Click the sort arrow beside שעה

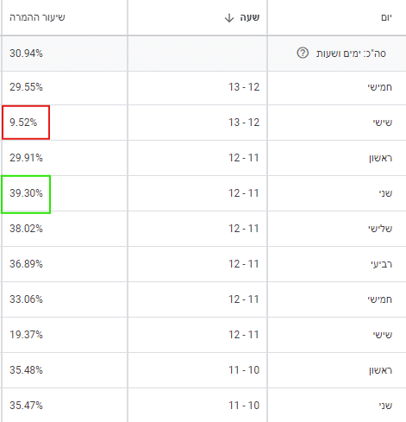pos(229,18)
